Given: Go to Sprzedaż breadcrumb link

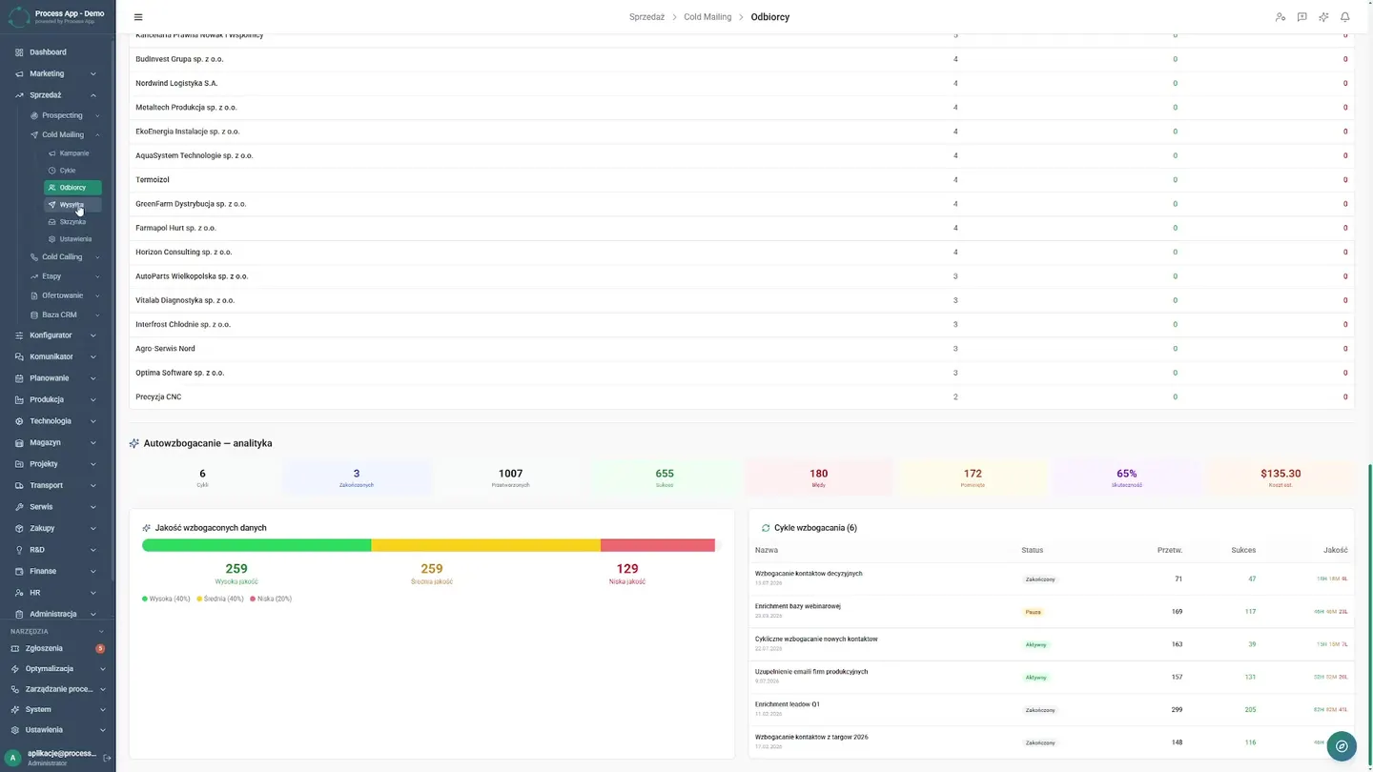Looking at the screenshot, I should 646,17.
